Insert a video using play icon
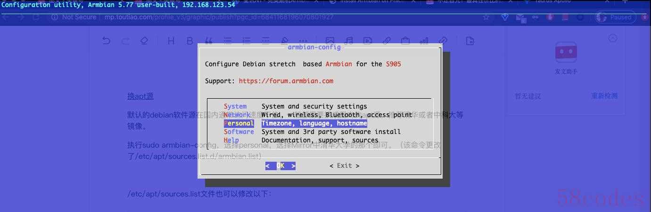The image size is (651, 212). click(x=368, y=41)
